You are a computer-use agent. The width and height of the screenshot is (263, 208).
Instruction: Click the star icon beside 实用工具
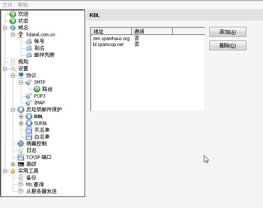tap(13, 171)
